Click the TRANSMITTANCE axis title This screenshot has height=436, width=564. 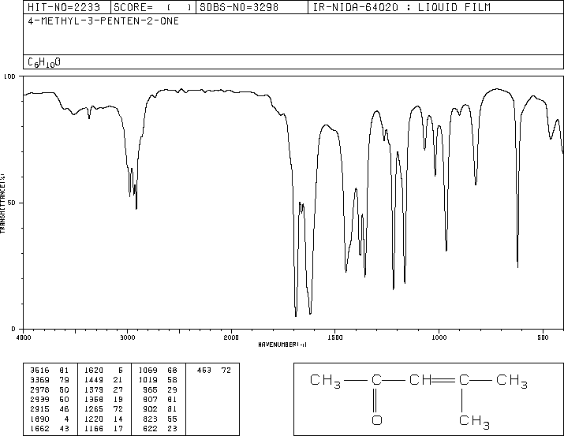coord(2,203)
